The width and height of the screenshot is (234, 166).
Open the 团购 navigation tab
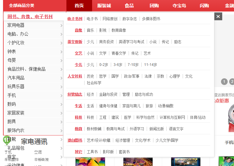(154, 6)
